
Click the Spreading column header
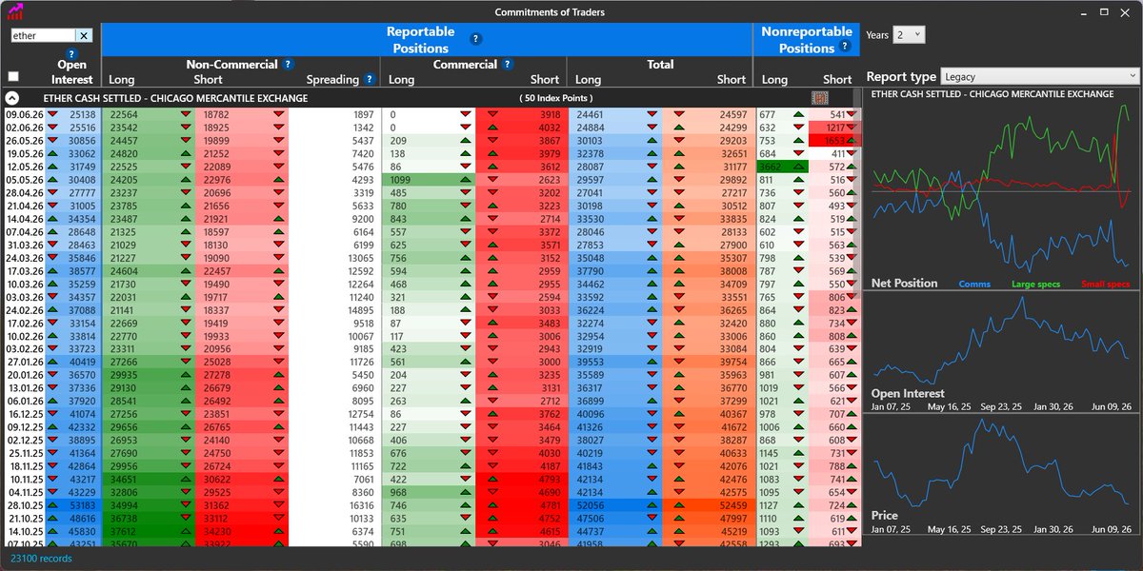coord(332,80)
